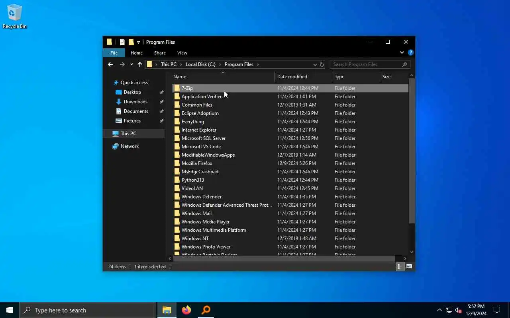The width and height of the screenshot is (510, 318).
Task: Switch to large icons view layout icon
Action: tap(409, 267)
